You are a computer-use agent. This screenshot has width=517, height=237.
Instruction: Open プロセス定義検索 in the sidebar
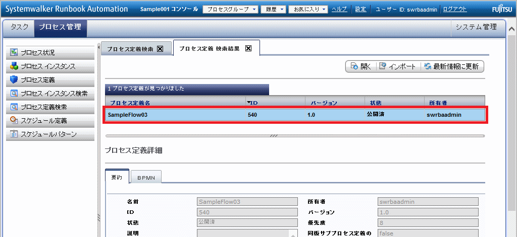[x=50, y=107]
